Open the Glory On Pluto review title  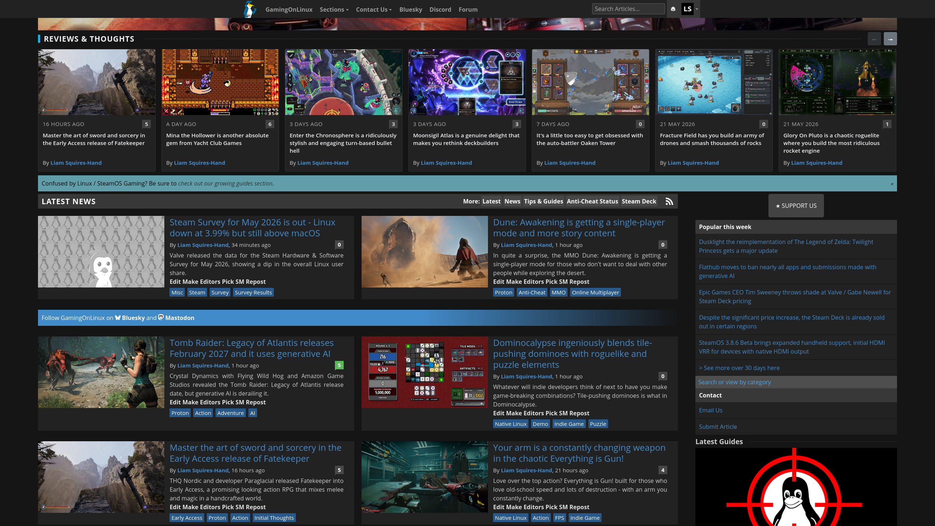[831, 143]
